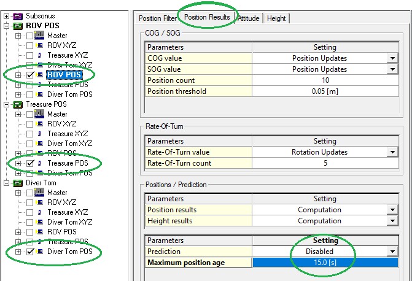Click checked Diver Tom POS icon in Diver Tom group
Screen dimensions: 412x281
click(x=40, y=252)
